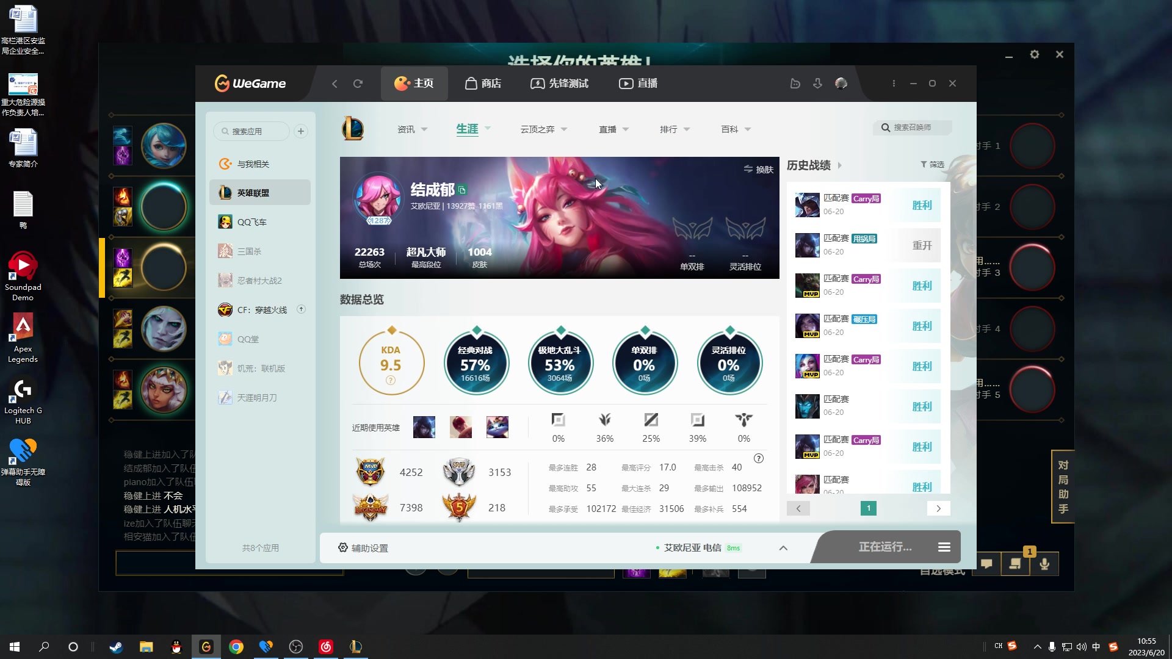This screenshot has height=659, width=1172.
Task: Open the menu beside 正在运行
Action: click(x=944, y=547)
